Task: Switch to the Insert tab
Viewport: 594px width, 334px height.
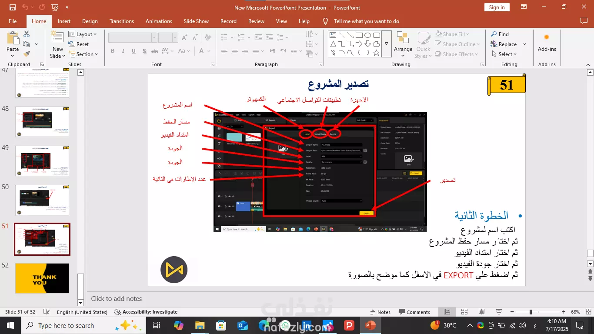Action: (x=64, y=21)
